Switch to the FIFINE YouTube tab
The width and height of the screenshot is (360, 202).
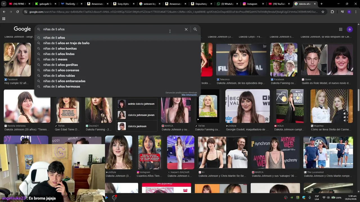19,4
